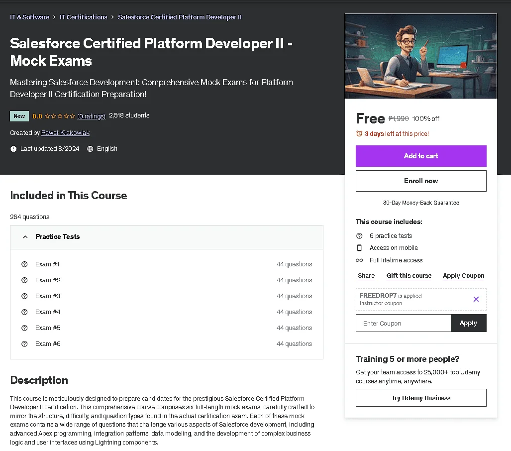Click Enroll now button
Image resolution: width=511 pixels, height=451 pixels.
click(421, 181)
